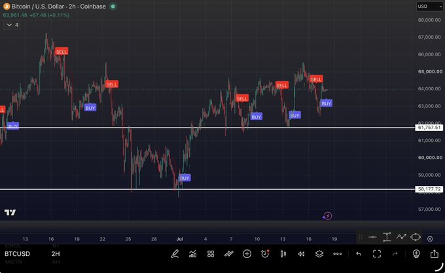The height and width of the screenshot is (273, 445).
Task: Click the 68,000.00 price axis label
Action: [x=429, y=20]
